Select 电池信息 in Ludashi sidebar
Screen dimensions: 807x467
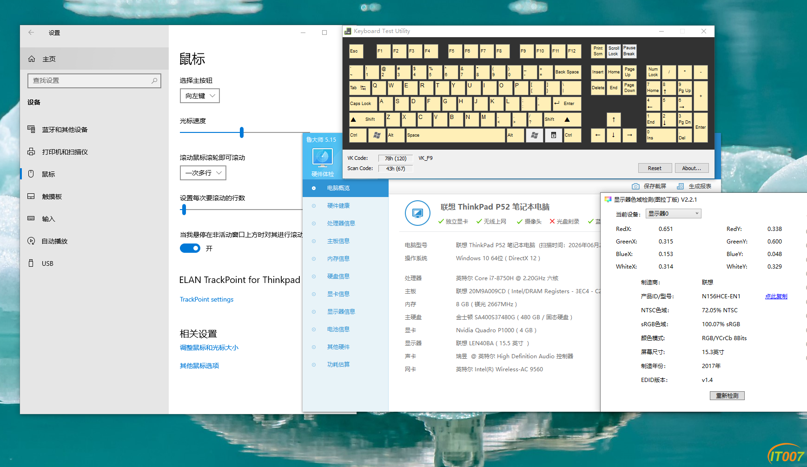click(345, 329)
